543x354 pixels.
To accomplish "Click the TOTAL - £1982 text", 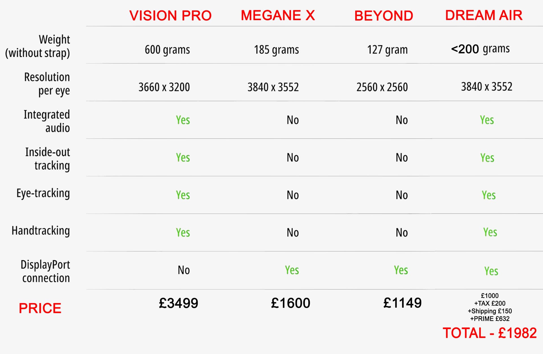I will click(x=490, y=333).
